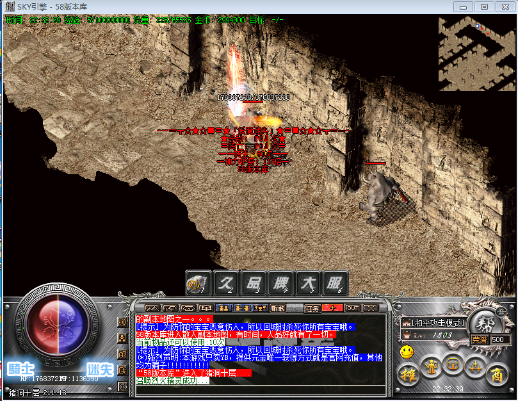Click the 金币: 2994000 gold counter
This screenshot has width=518, height=401.
tap(220, 20)
